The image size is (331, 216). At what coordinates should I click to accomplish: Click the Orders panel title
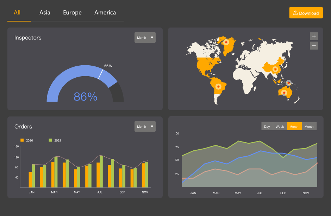pyautogui.click(x=23, y=126)
